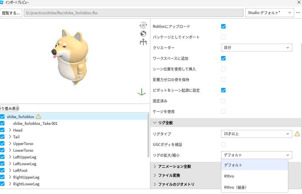
Task: Toggle ピボットをシーン起源に設定 checkbox
Action: tap(223, 90)
